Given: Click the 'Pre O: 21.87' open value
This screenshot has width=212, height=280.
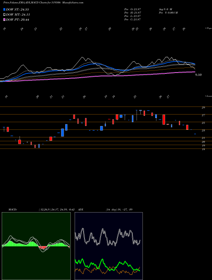Looking at the screenshot, I should point(133,9).
